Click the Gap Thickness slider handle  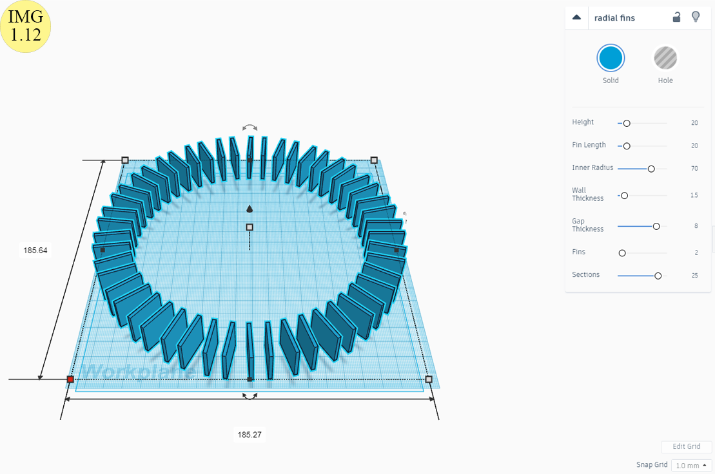point(656,226)
